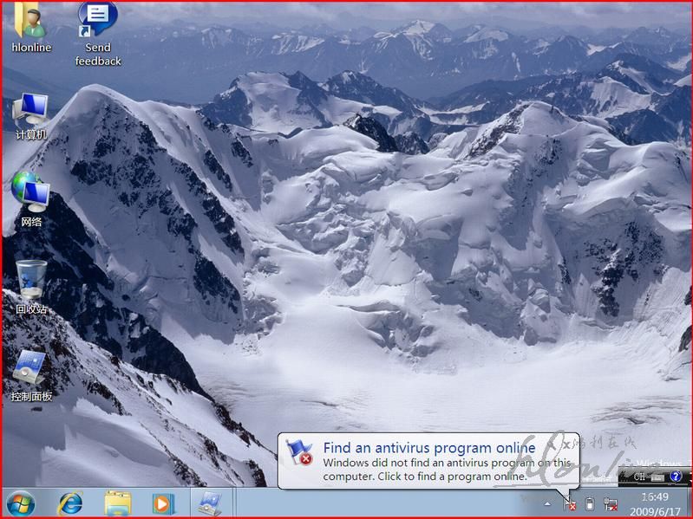Launch Internet Explorer from the taskbar
693x519 pixels.
coord(69,503)
